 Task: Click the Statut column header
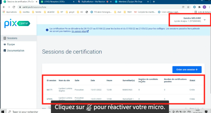[x=192, y=80]
